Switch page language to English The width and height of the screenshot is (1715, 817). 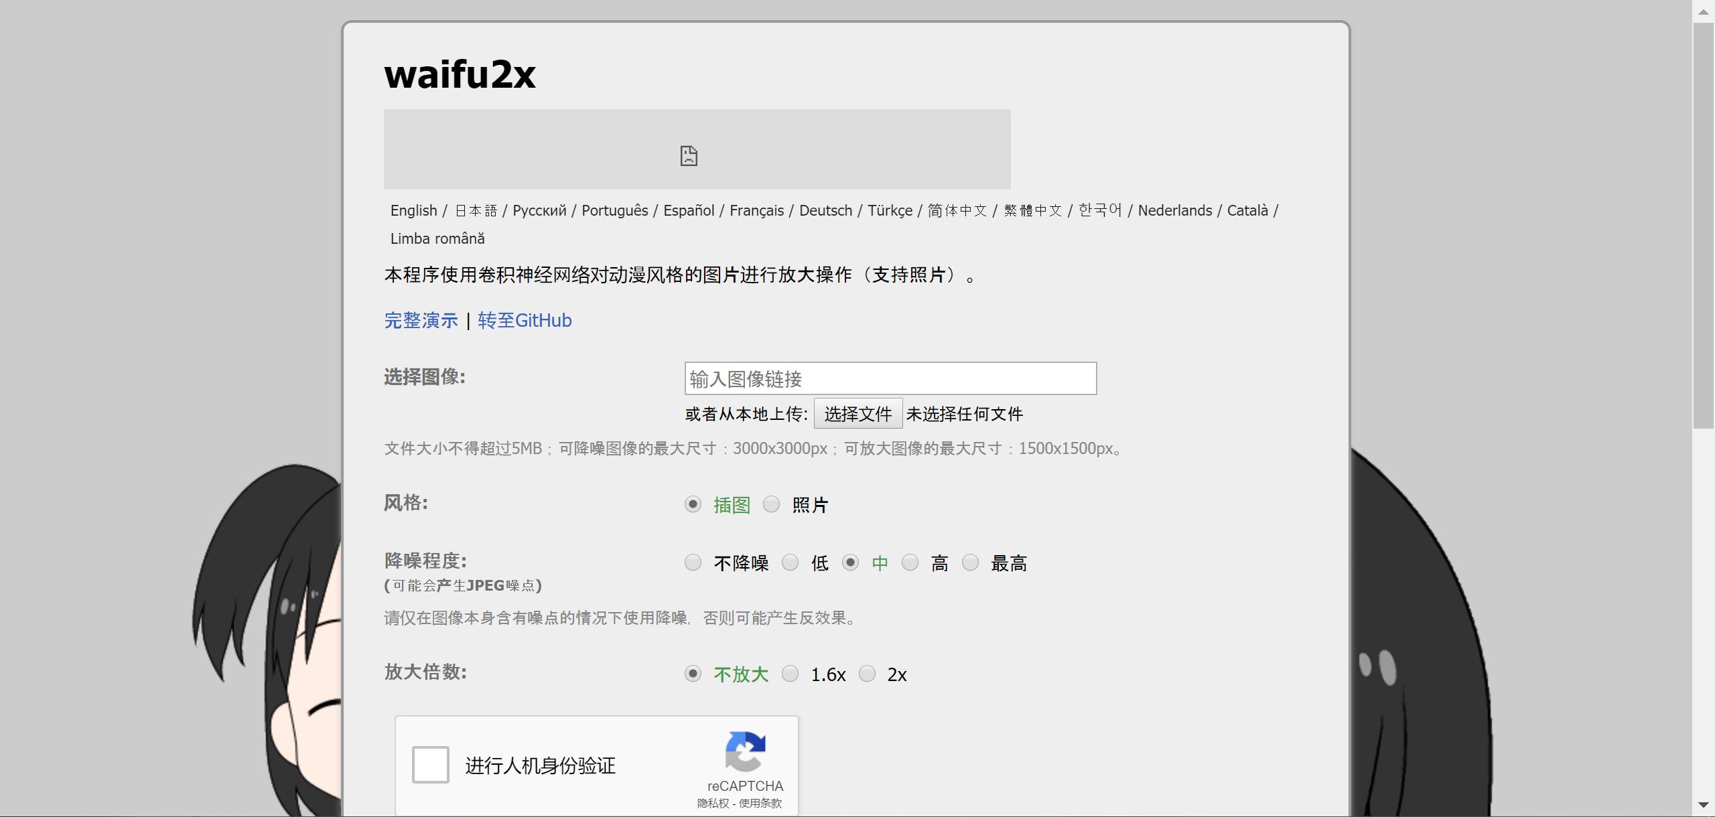click(x=413, y=210)
